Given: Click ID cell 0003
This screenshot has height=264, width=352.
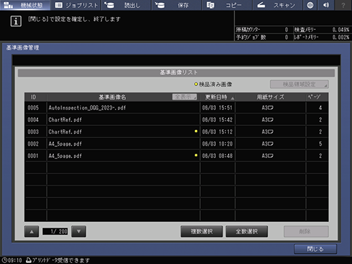Looking at the screenshot, I should [33, 132].
